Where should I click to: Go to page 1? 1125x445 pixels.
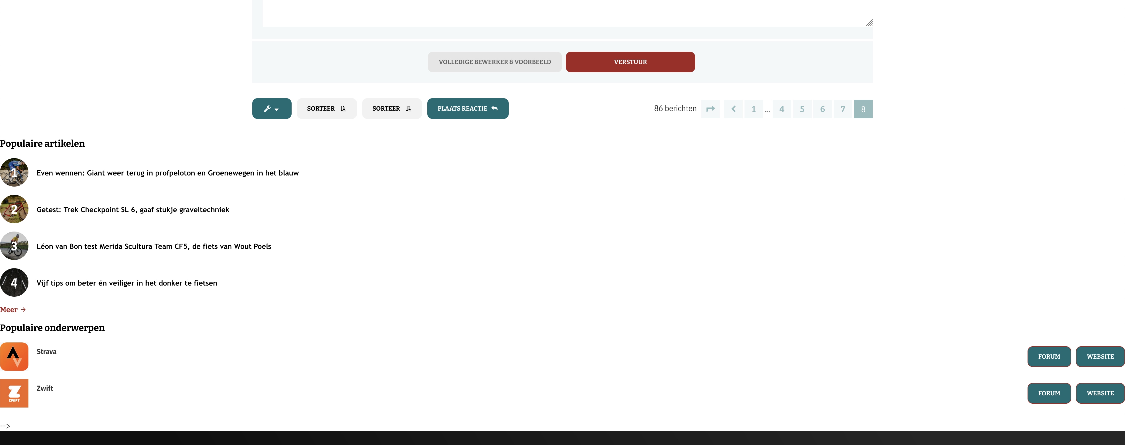coord(753,109)
